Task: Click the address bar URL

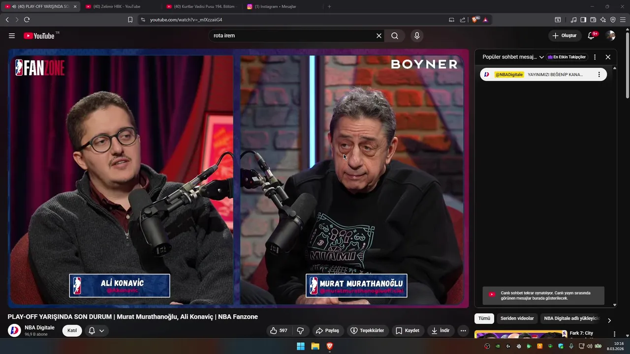Action: click(186, 20)
